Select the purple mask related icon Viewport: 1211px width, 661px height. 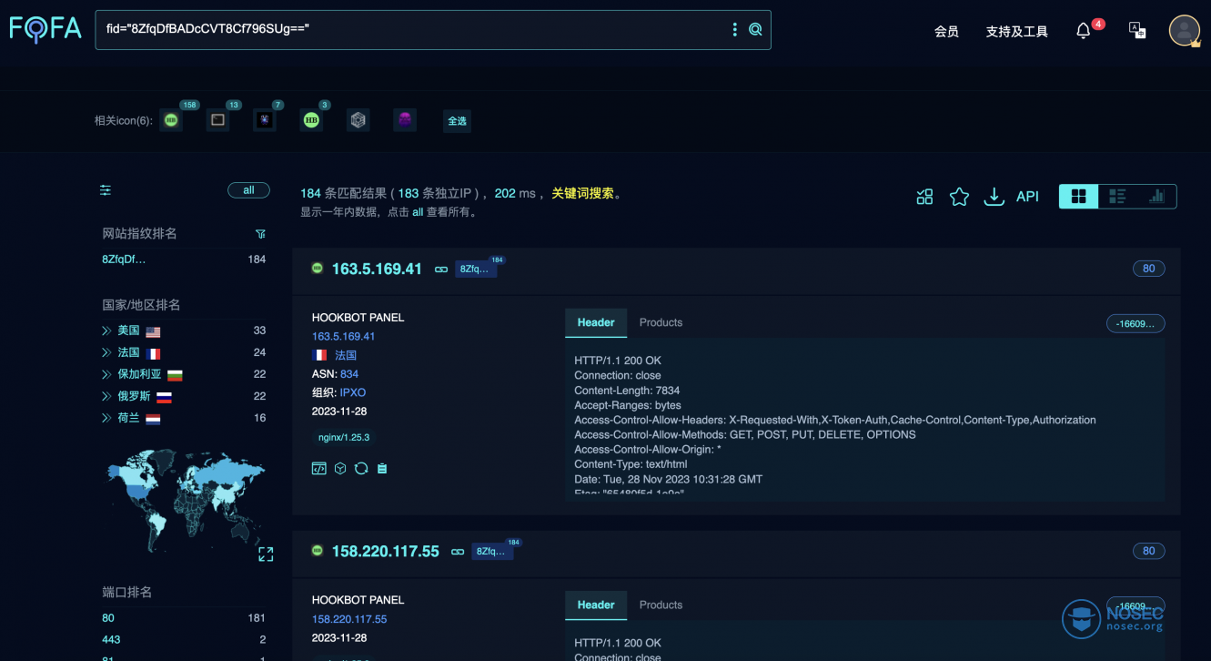pyautogui.click(x=405, y=119)
